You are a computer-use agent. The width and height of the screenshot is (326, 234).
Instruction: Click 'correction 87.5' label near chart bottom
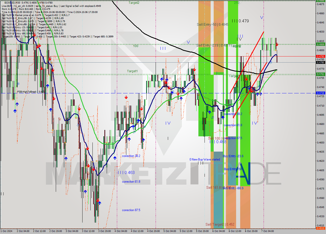tap(131, 210)
